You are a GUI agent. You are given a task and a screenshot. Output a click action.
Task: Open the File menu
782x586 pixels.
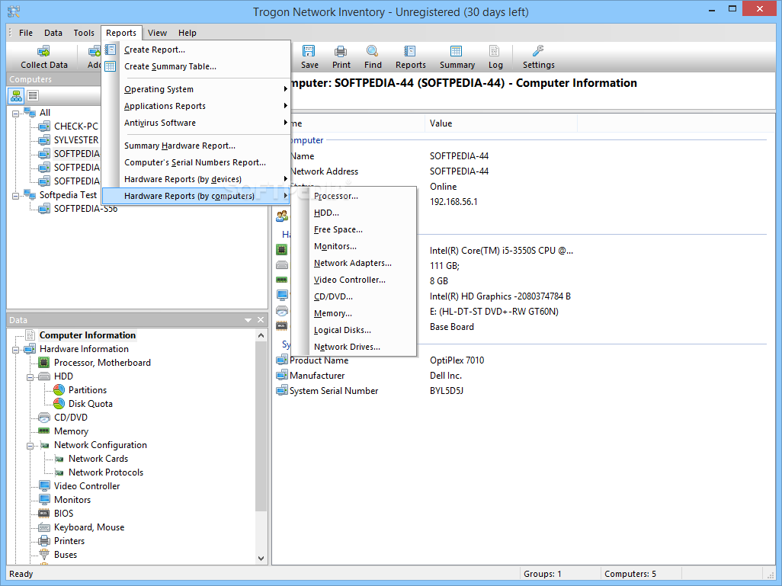pyautogui.click(x=26, y=33)
